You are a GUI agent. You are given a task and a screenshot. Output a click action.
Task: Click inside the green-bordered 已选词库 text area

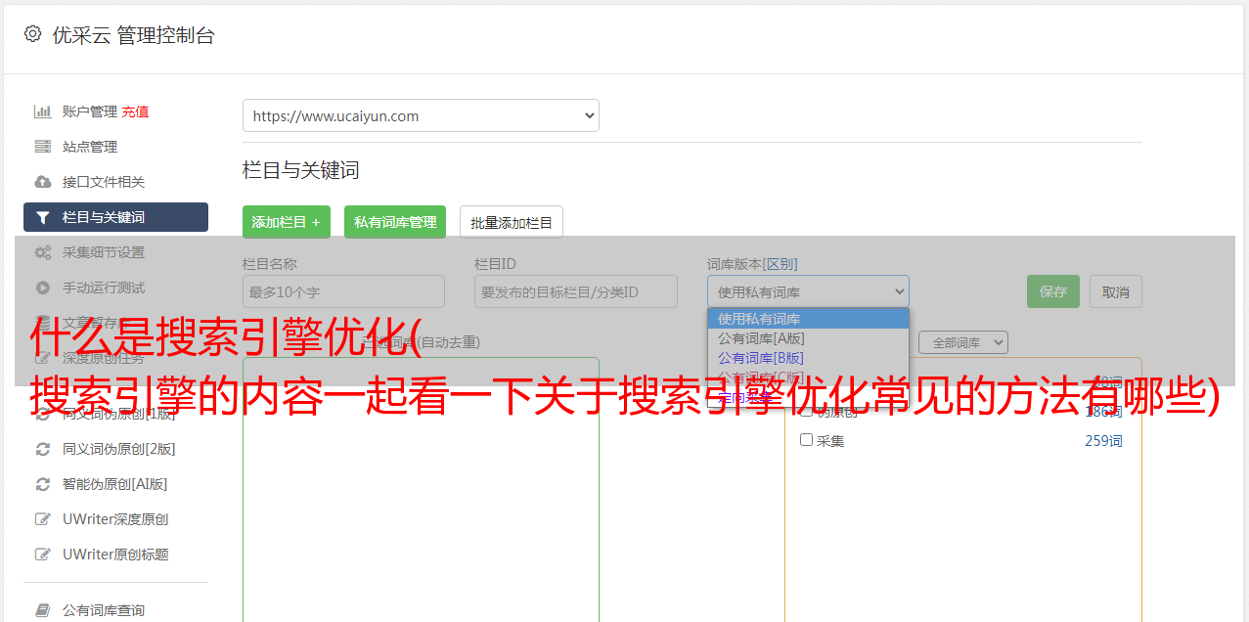[x=421, y=489]
